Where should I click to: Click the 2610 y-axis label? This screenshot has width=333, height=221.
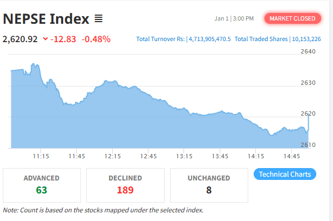coord(308,145)
